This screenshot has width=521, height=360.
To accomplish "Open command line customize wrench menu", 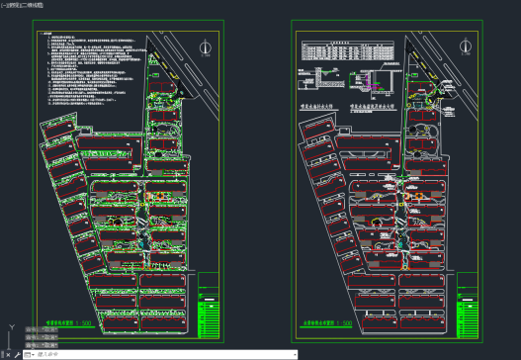I will 17,355.
